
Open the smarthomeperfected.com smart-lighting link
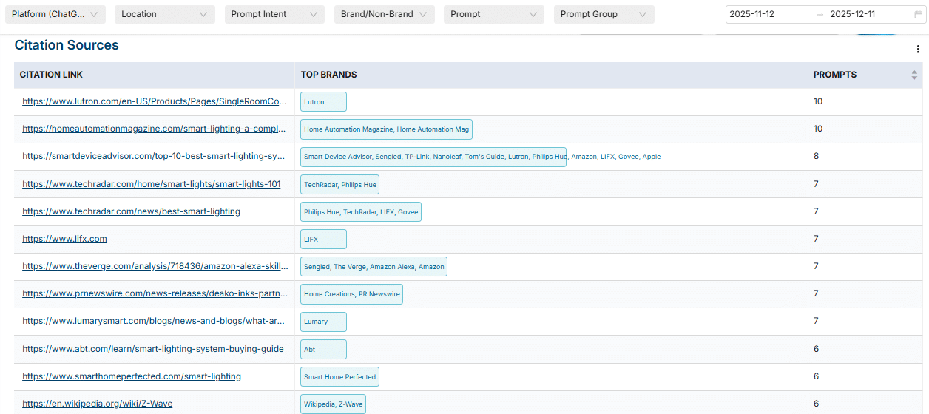[132, 376]
